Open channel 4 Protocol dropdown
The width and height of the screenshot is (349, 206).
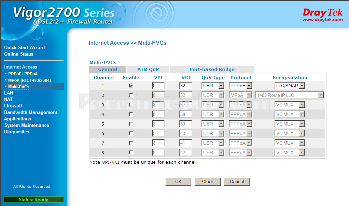point(240,114)
